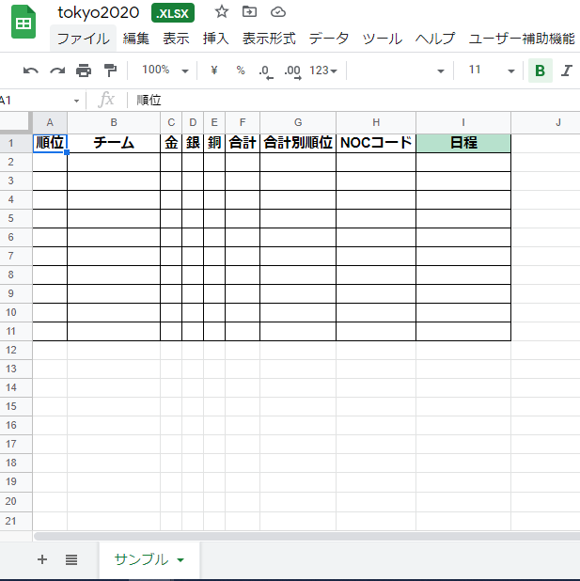
Task: Select row 5 header
Action: [16, 218]
